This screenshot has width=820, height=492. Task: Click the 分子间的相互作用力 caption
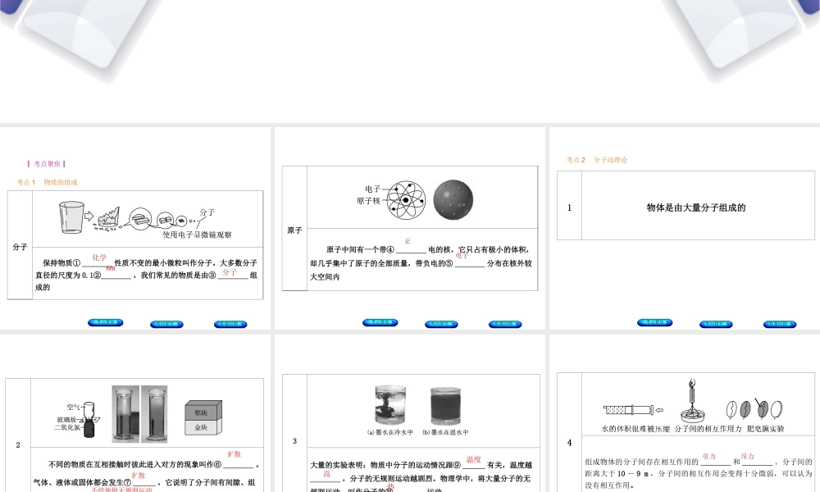708,429
